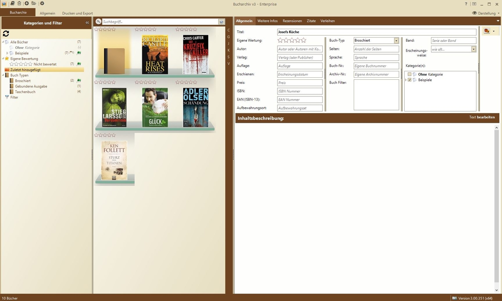Click the Text bearbeiten link
The image size is (502, 301).
click(482, 117)
